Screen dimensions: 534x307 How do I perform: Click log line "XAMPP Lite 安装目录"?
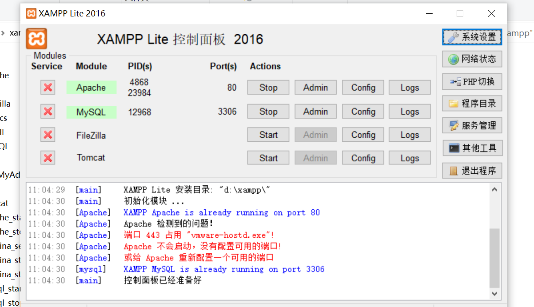tap(197, 190)
